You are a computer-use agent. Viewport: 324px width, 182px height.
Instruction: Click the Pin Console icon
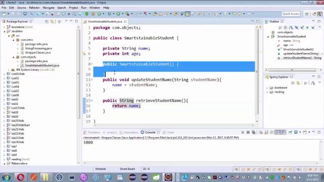(290, 132)
